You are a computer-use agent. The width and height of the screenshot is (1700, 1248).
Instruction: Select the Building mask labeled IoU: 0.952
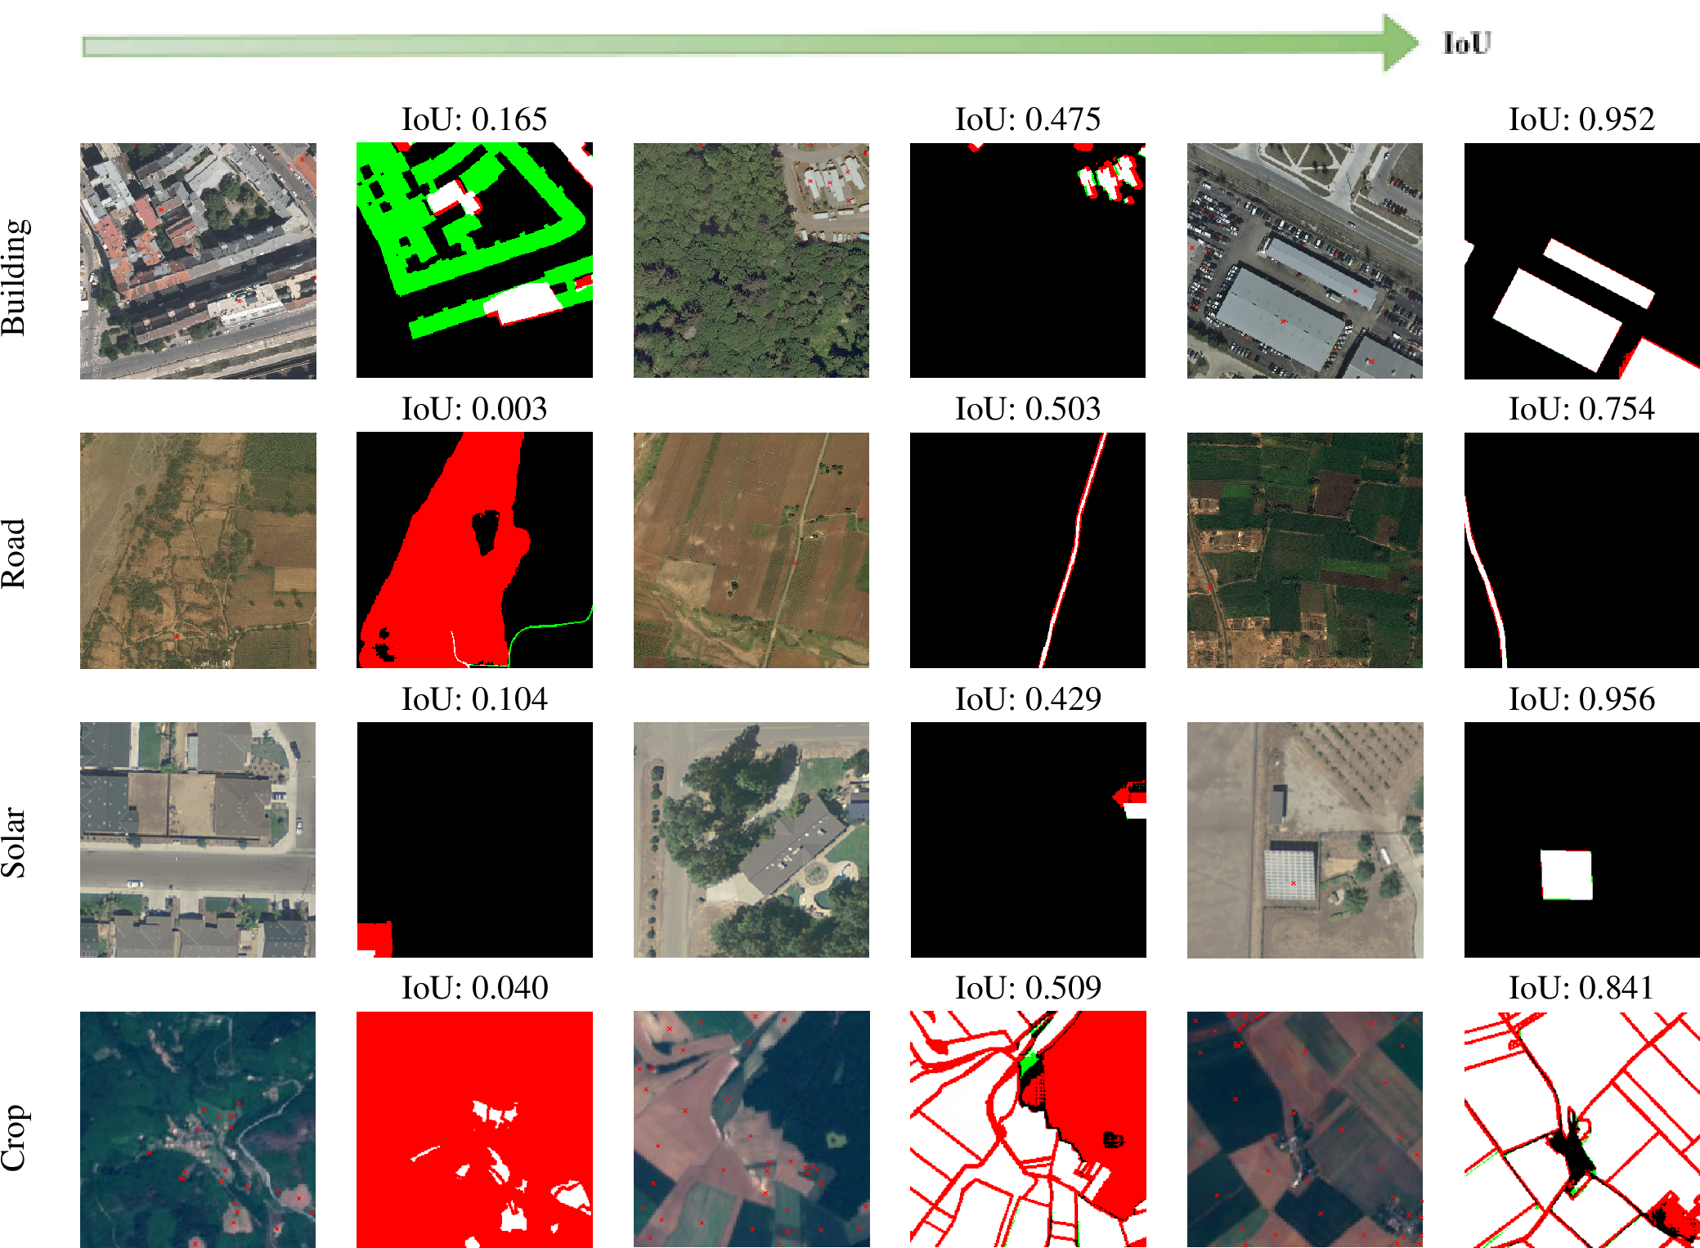click(1581, 261)
